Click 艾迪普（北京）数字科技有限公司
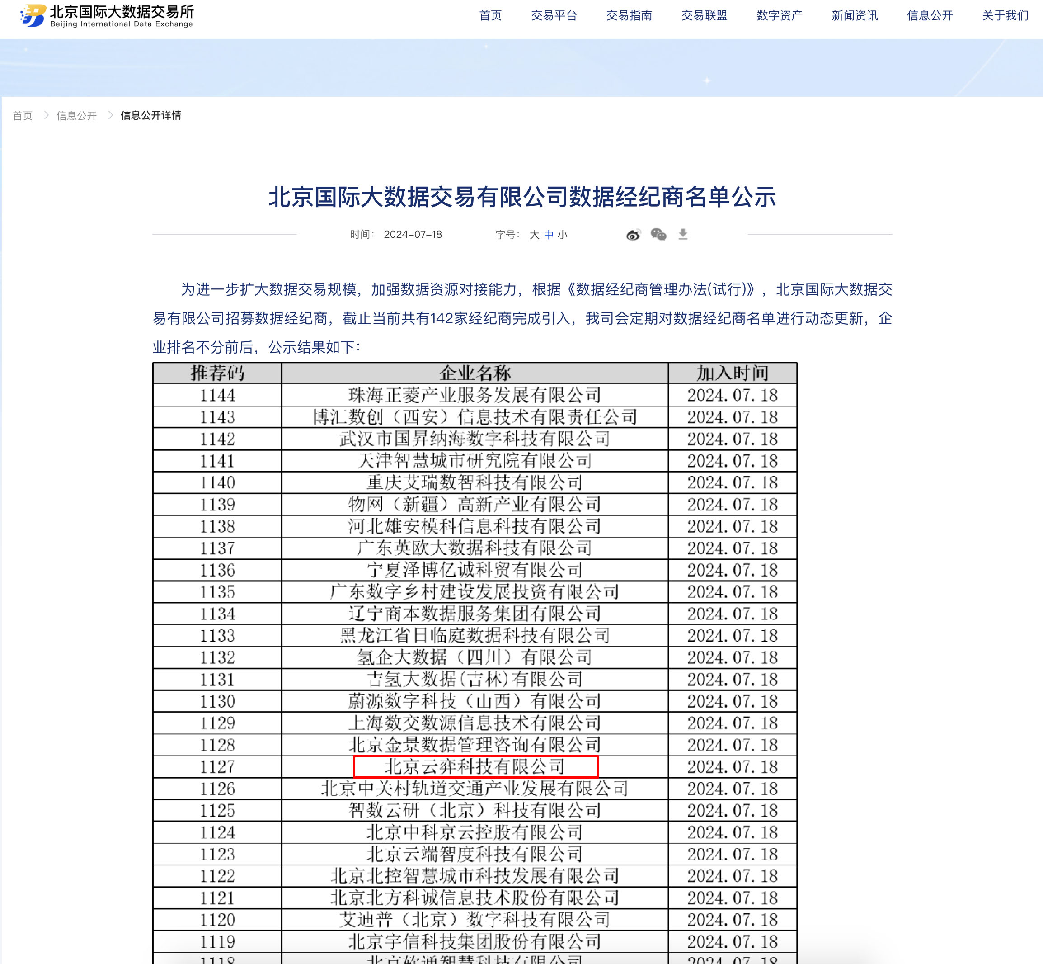This screenshot has width=1043, height=964. click(475, 920)
